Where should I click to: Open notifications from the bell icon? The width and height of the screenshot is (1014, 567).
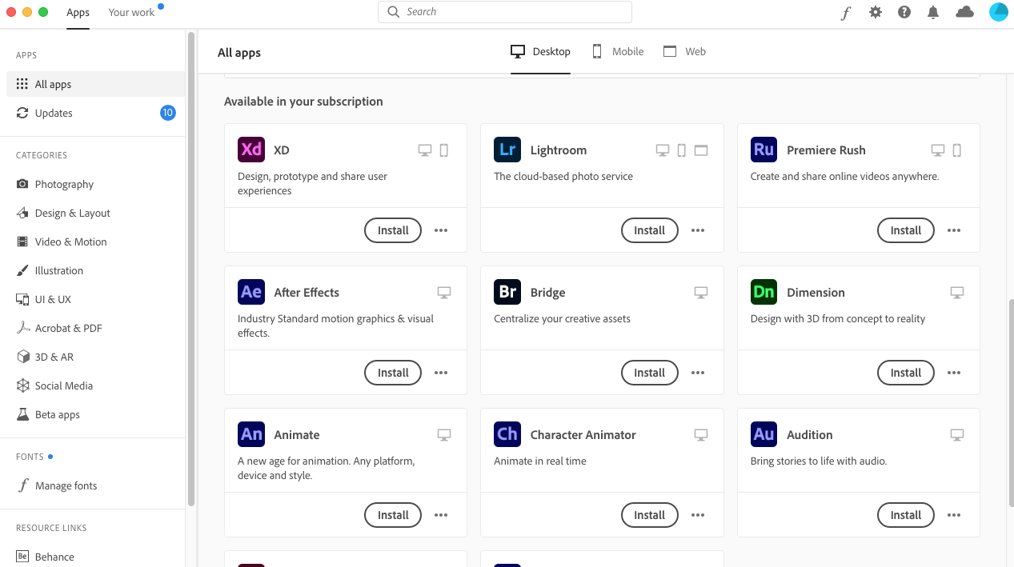click(x=932, y=12)
